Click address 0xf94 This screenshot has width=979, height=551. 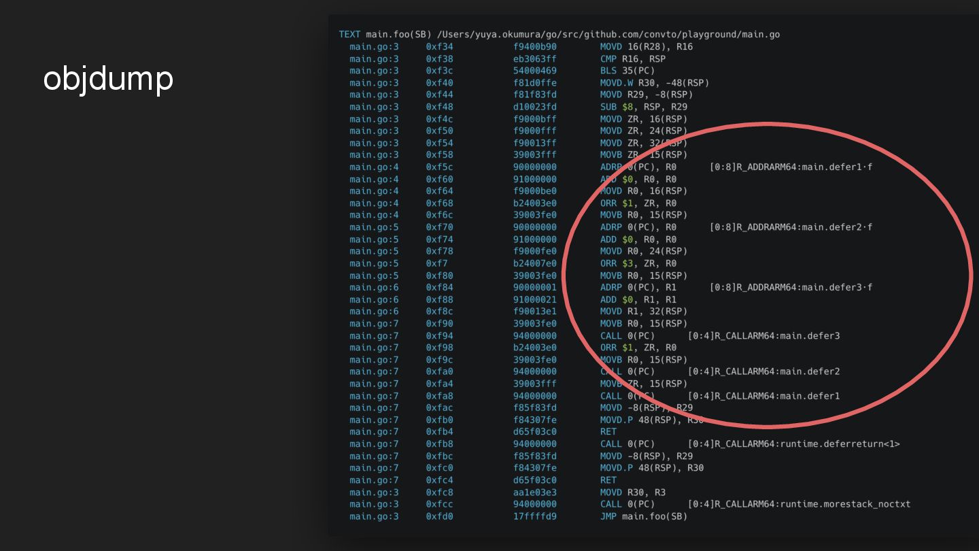439,335
